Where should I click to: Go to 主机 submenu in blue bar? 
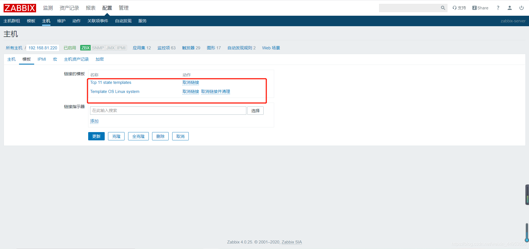point(46,21)
